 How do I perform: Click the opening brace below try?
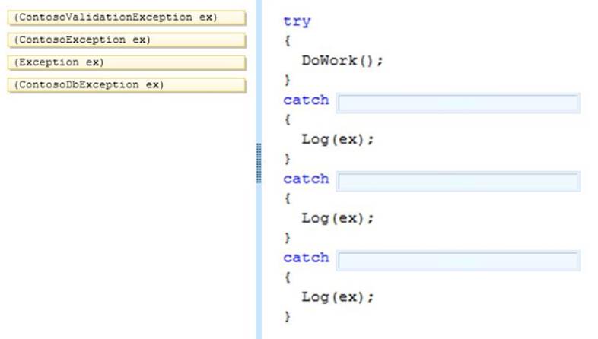coord(287,42)
